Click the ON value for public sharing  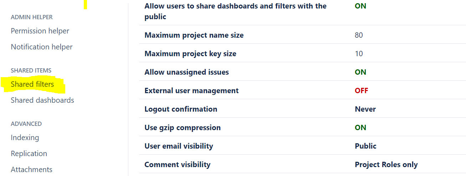pos(360,6)
